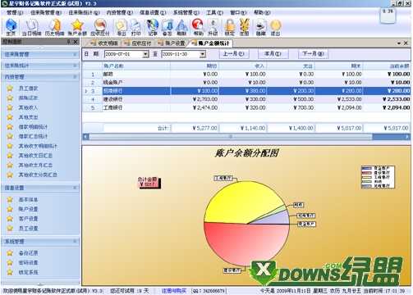Open 其他收支月汇总 in the sidebar
413x295 pixels.
35,165
